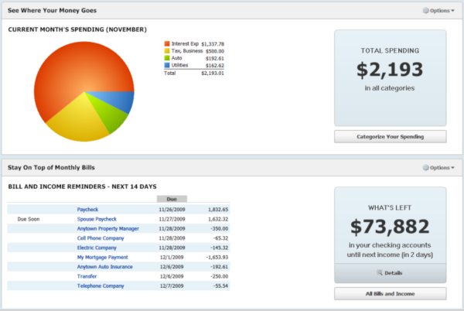Click the Due column header
This screenshot has height=311, width=464.
172,199
